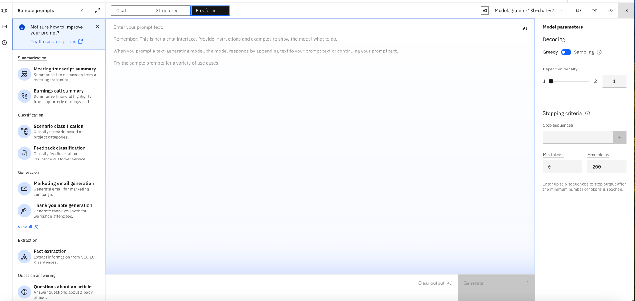Click Stop sequences input field
Screen dimensions: 635x301
pos(578,137)
